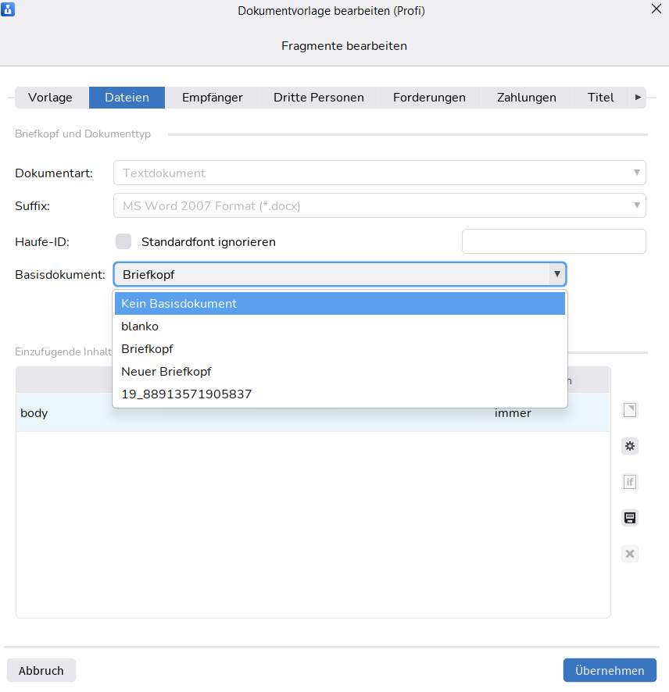Toggle the 'Standardfont ignorieren' checkbox
Viewport: 669px width, 692px height.
point(123,241)
